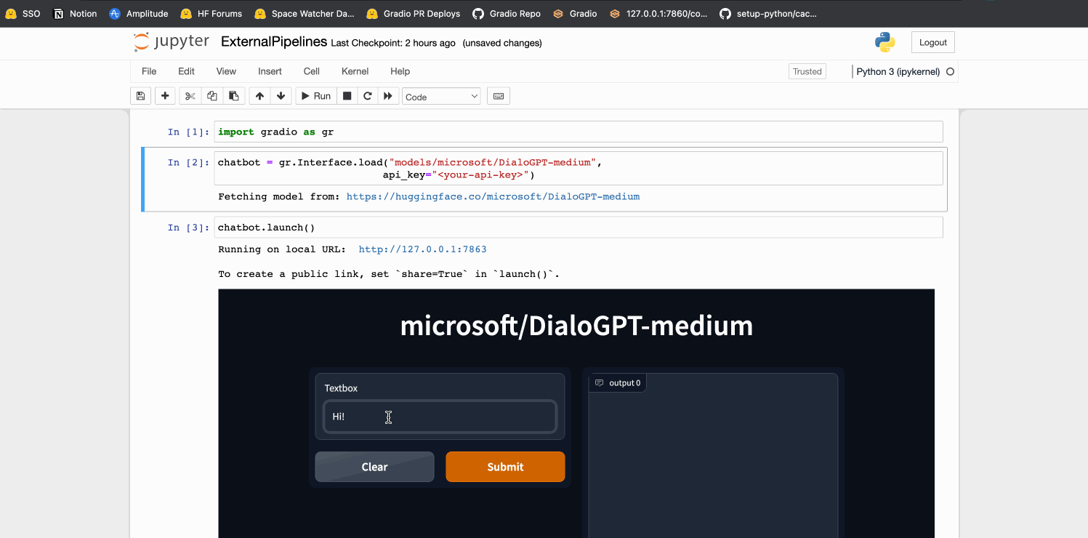
Task: Copy selected cells icon
Action: [x=211, y=96]
